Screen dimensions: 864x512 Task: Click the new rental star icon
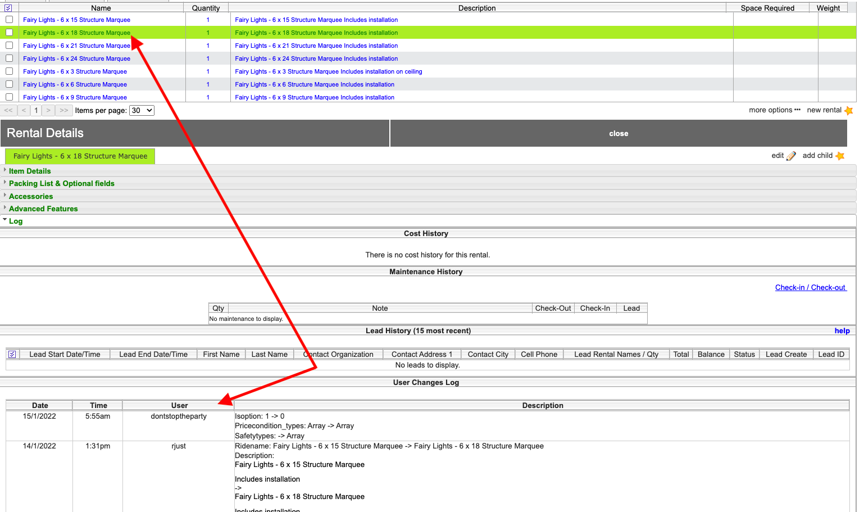(848, 111)
